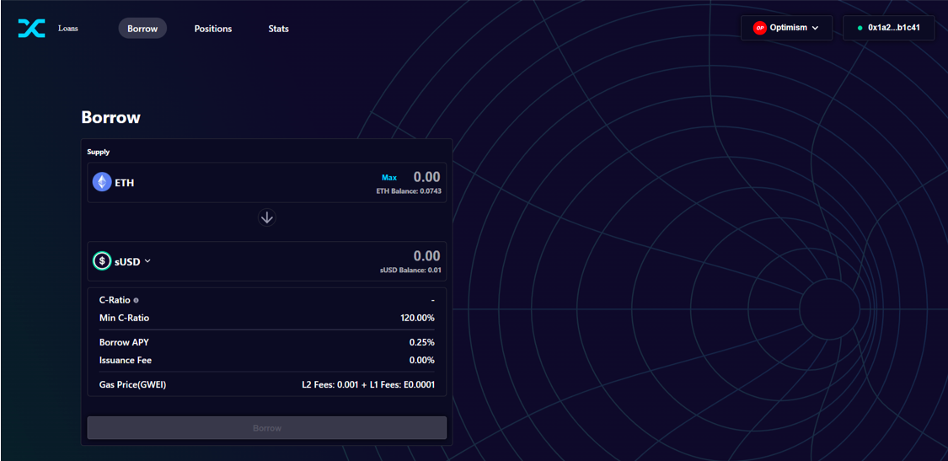
Task: Click the Loans label in header
Action: pyautogui.click(x=67, y=29)
